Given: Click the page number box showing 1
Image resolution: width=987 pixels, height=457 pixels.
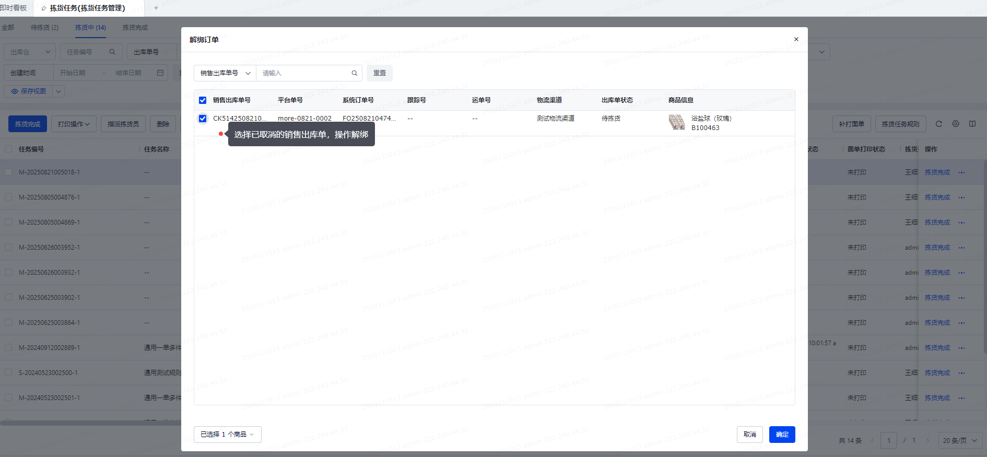Looking at the screenshot, I should pyautogui.click(x=889, y=440).
